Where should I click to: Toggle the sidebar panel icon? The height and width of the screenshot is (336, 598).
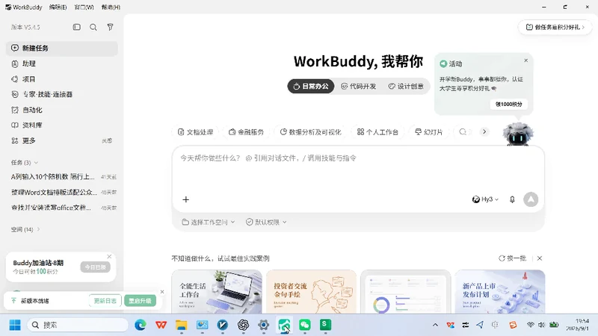(77, 27)
